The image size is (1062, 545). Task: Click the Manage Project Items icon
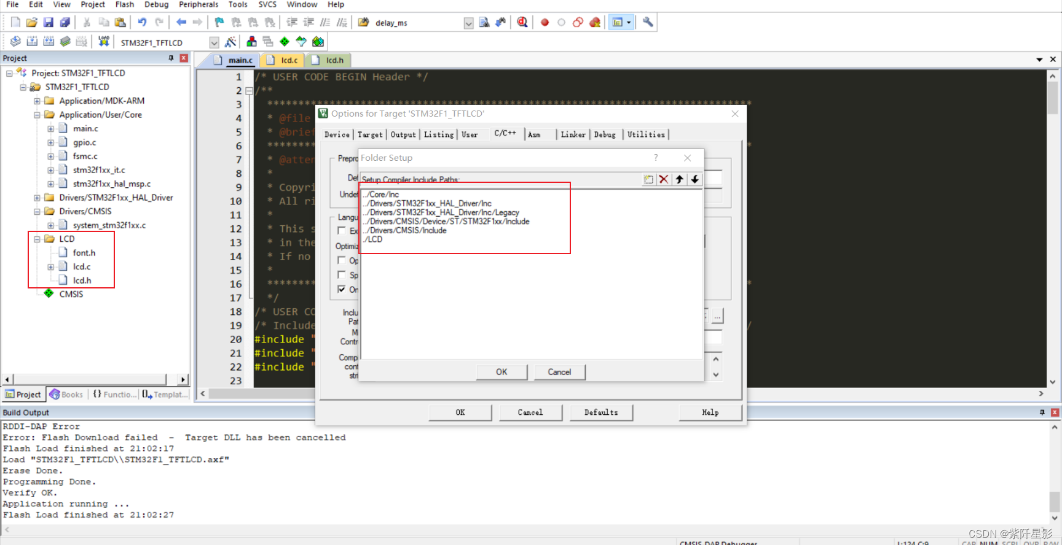tap(251, 42)
